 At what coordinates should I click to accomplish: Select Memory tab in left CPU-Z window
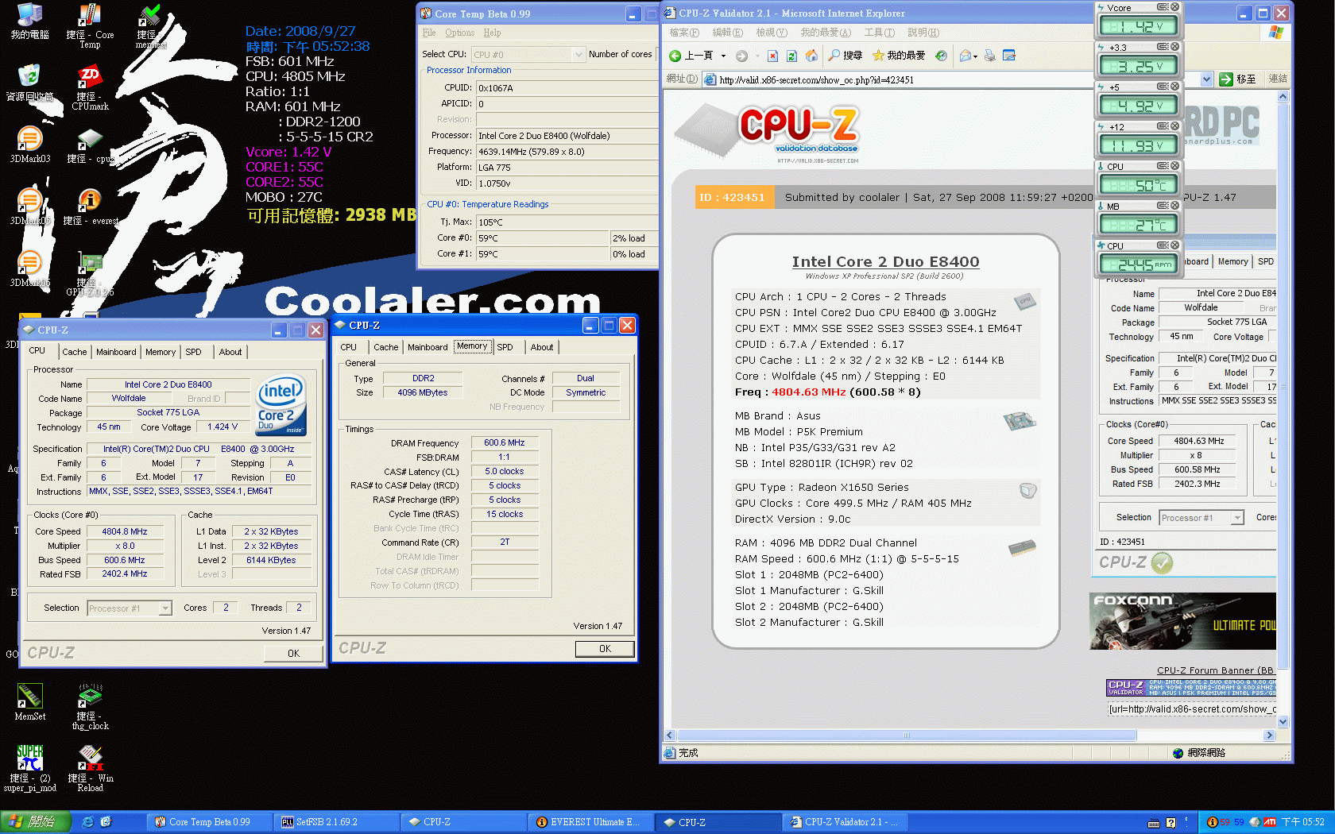click(161, 352)
